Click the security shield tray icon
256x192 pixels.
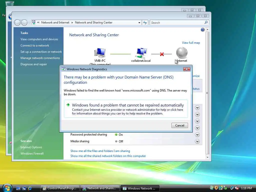pos(216,188)
